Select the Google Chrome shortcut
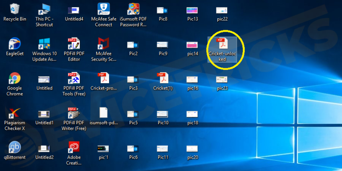 pos(15,78)
